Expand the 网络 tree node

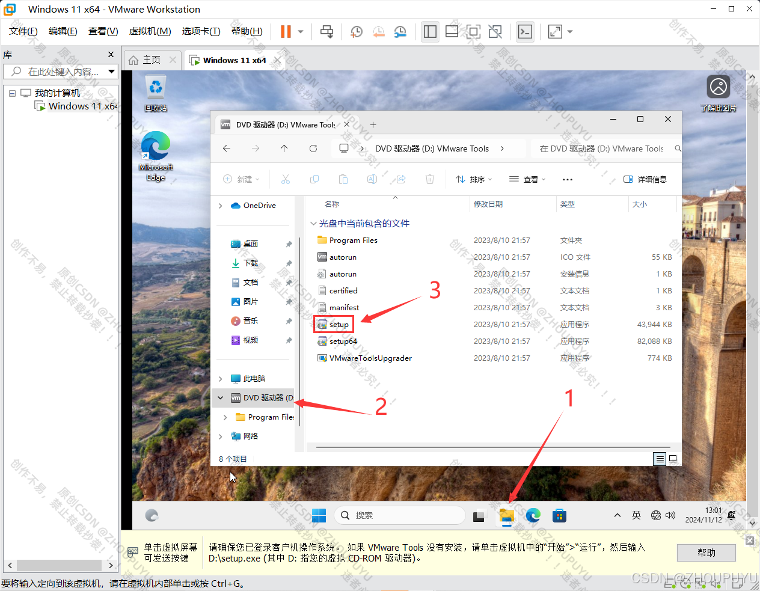coord(221,436)
